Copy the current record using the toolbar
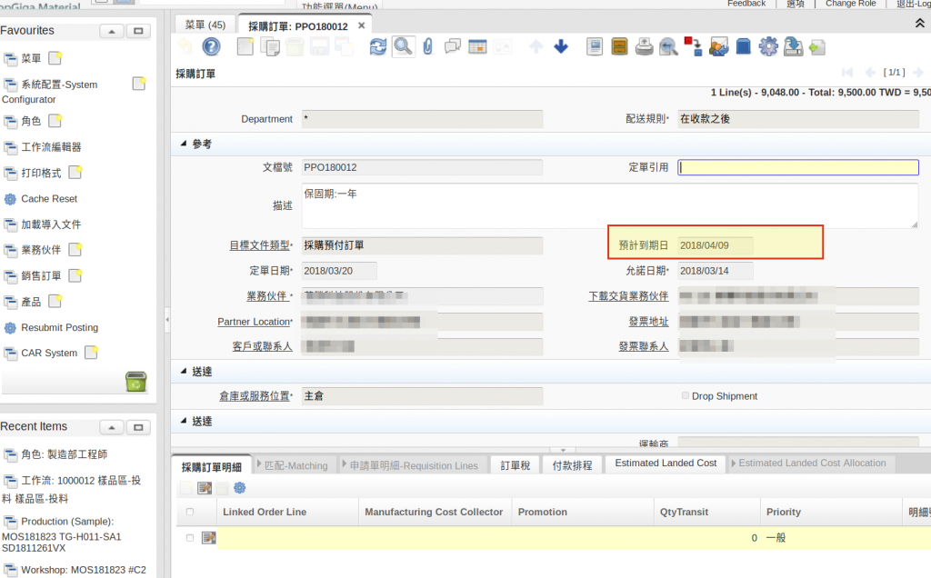The height and width of the screenshot is (578, 931). (x=270, y=46)
